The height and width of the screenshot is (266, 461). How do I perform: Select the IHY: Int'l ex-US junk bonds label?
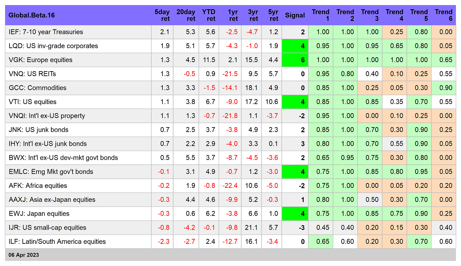(x=48, y=144)
